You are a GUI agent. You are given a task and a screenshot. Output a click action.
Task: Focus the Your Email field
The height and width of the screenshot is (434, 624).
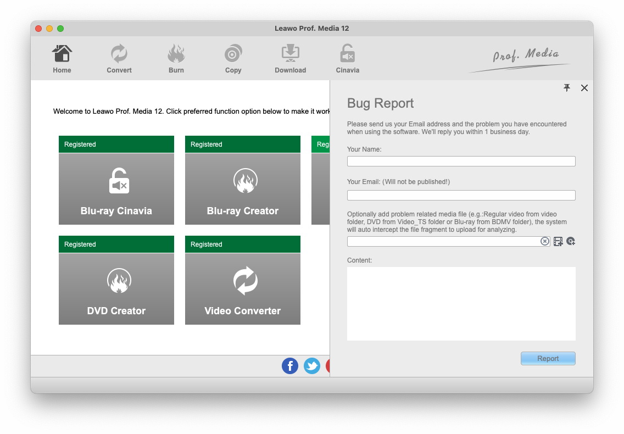(461, 195)
